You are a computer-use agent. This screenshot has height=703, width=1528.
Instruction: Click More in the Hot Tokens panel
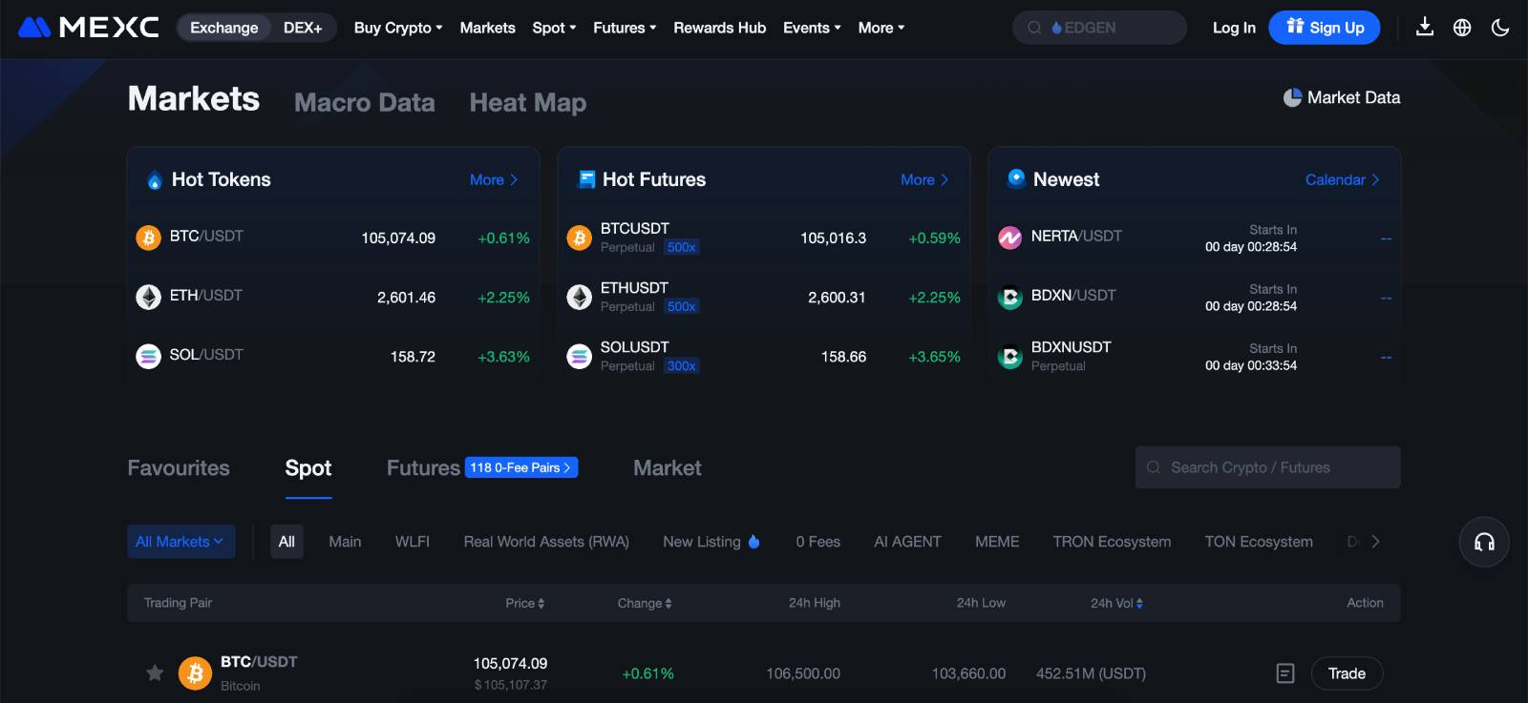click(x=494, y=179)
